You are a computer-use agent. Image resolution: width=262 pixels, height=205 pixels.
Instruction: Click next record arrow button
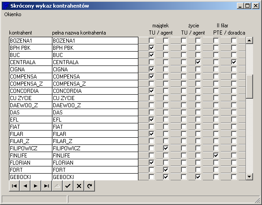click(x=36, y=186)
